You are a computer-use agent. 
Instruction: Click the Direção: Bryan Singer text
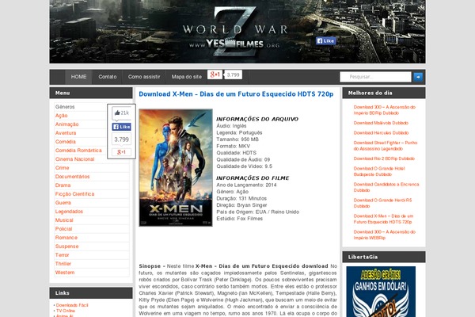coord(241,205)
